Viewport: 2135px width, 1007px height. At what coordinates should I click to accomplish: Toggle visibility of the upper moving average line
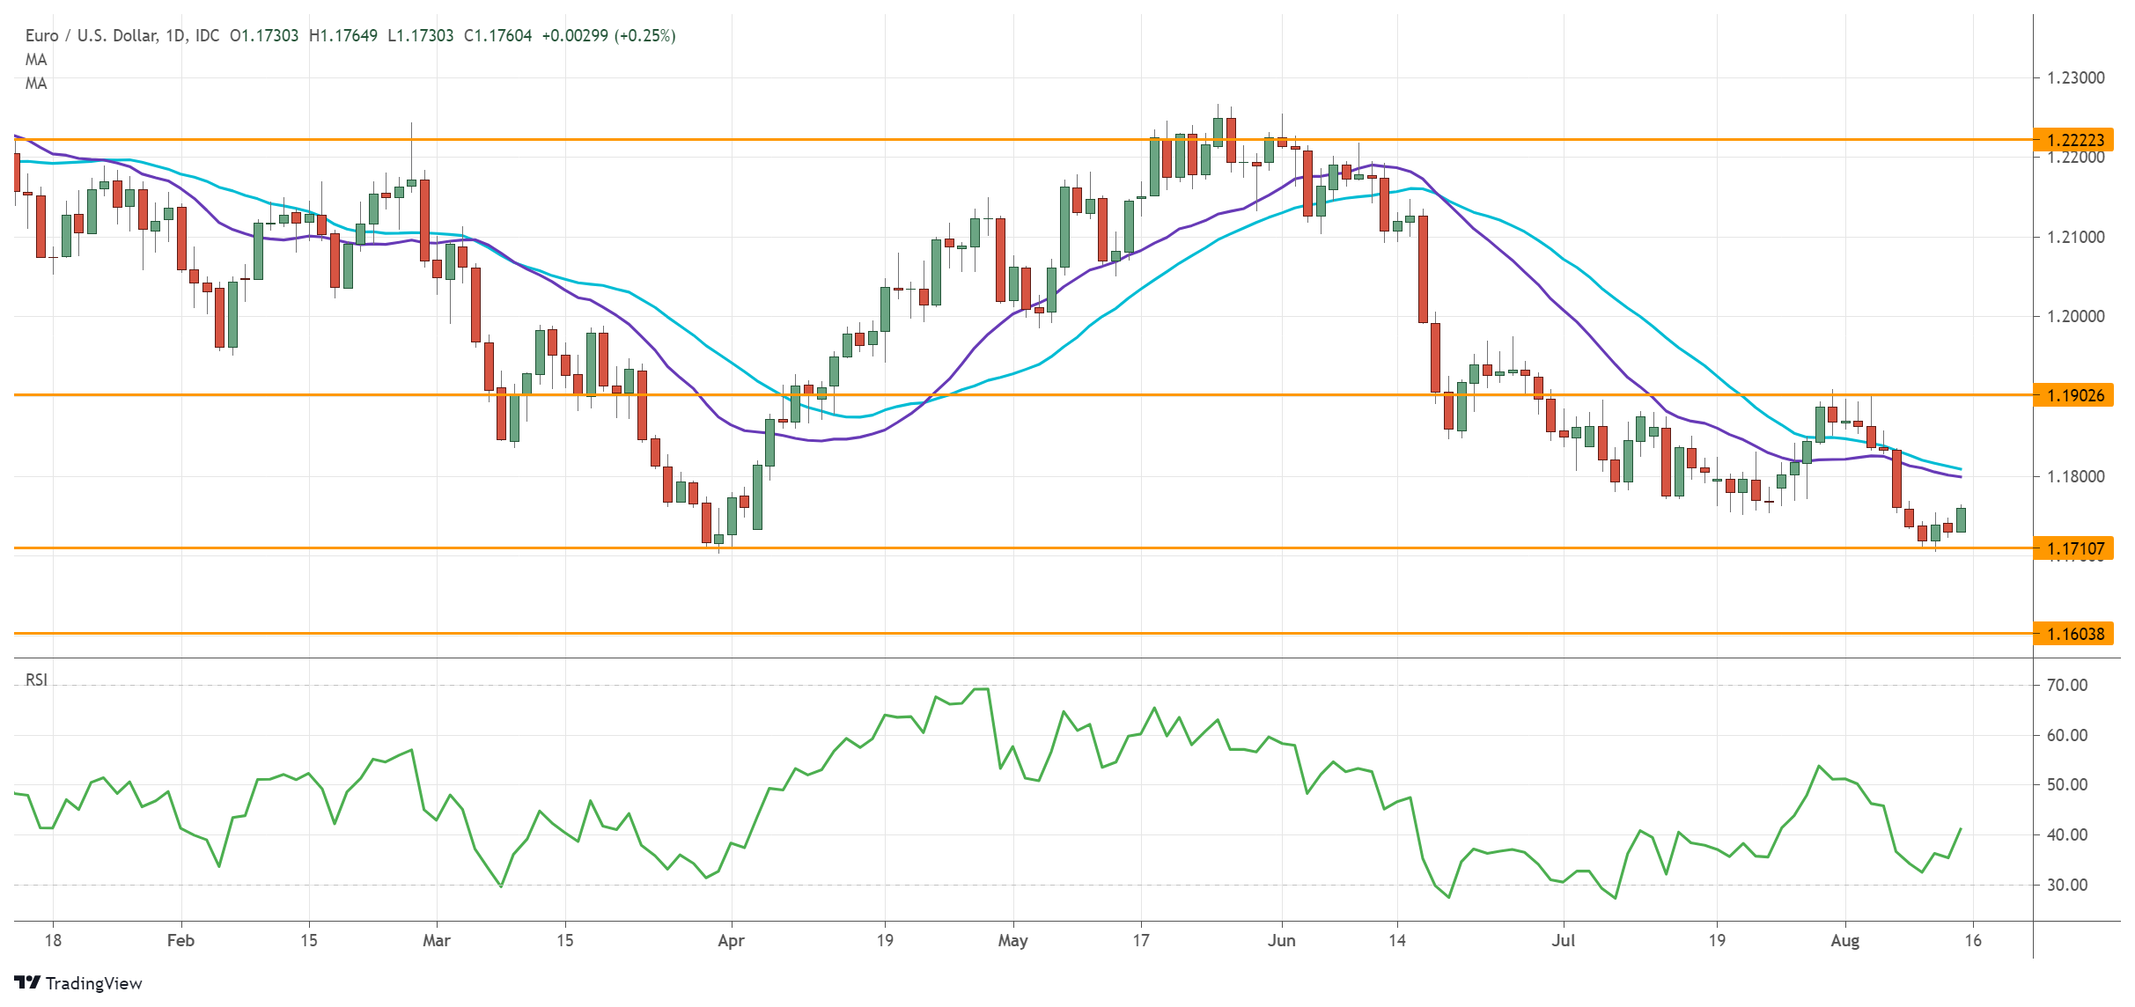tap(37, 61)
